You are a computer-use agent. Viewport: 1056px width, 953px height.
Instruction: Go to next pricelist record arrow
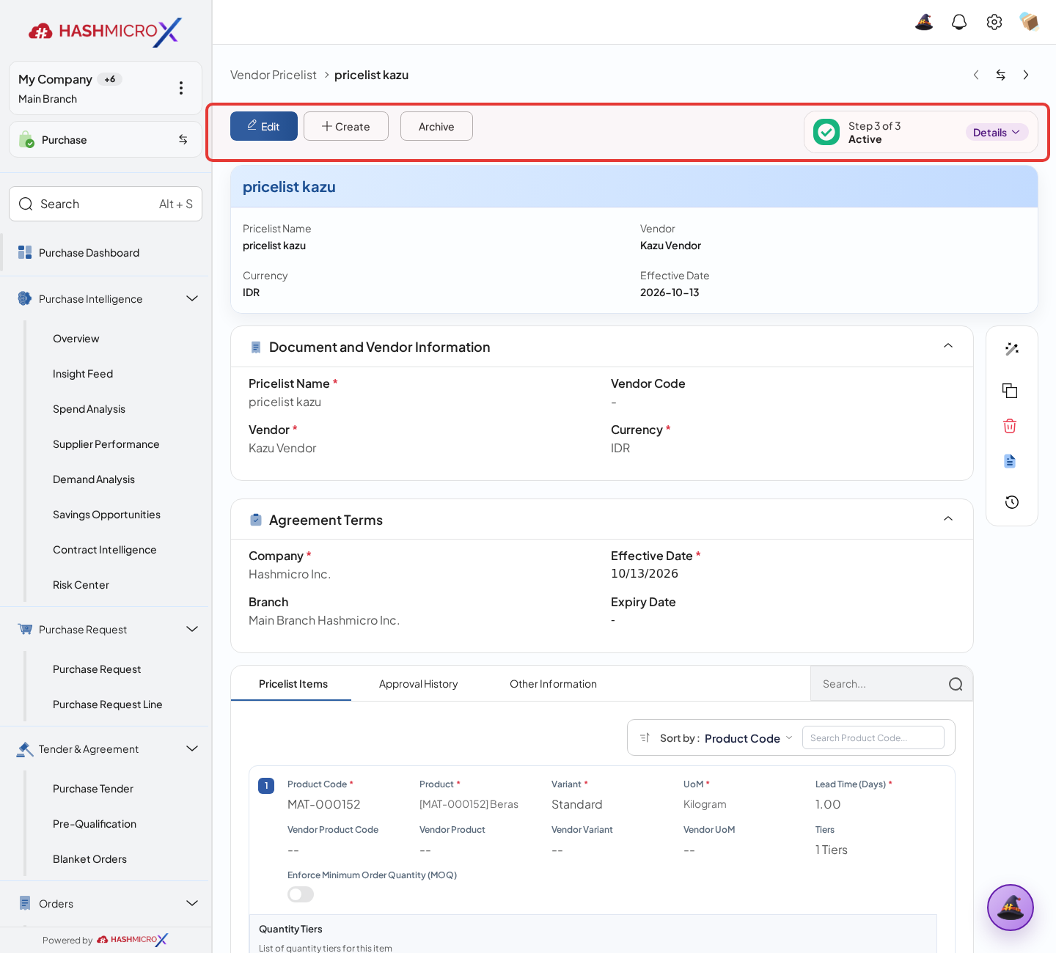click(1026, 75)
